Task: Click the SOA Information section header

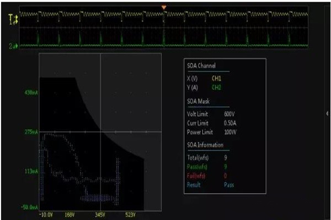Action: [x=205, y=145]
